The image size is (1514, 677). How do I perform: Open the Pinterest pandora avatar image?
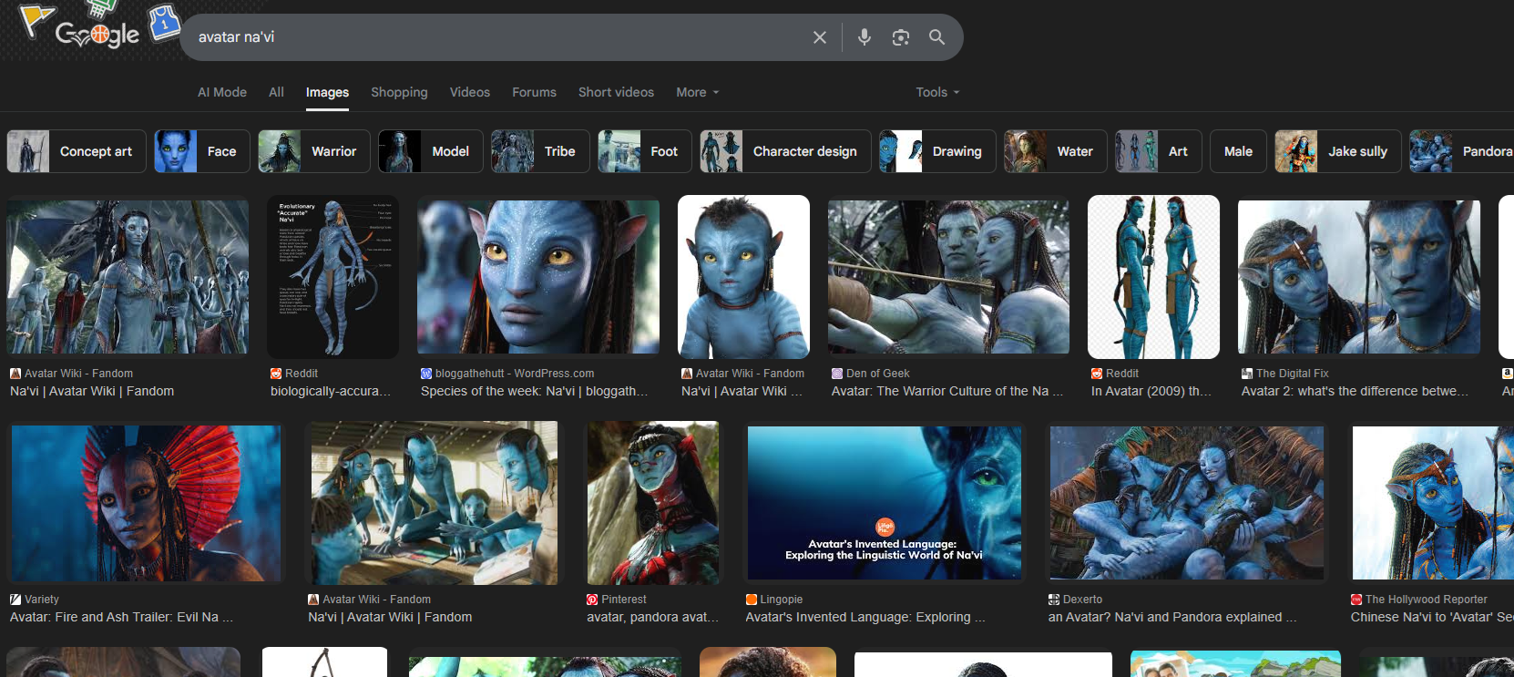[652, 503]
